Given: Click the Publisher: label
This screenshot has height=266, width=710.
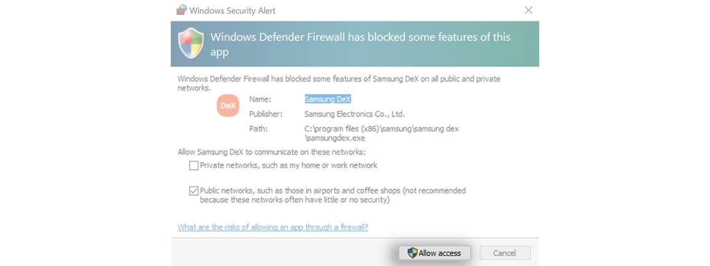Looking at the screenshot, I should (266, 114).
